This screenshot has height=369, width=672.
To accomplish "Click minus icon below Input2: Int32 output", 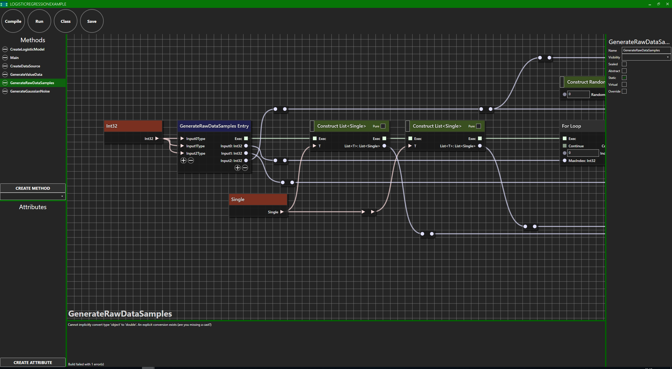I will click(x=245, y=168).
